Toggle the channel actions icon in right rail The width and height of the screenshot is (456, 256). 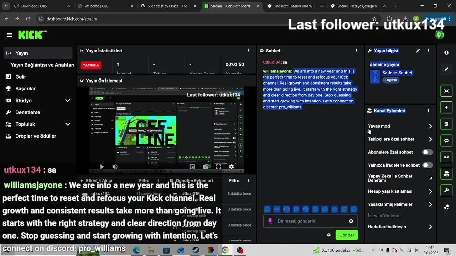click(446, 174)
